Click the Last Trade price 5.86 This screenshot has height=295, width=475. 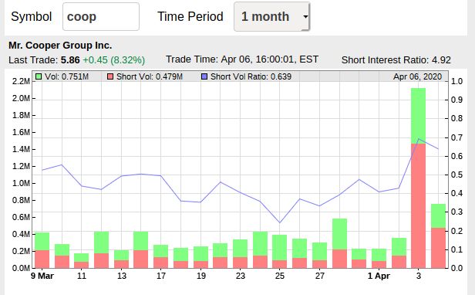click(x=70, y=60)
